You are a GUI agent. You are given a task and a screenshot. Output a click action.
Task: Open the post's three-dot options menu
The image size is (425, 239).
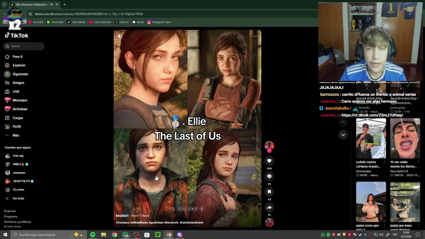click(x=255, y=36)
